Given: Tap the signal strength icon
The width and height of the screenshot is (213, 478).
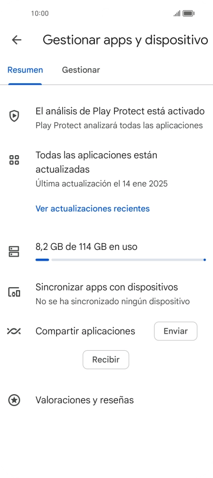Looking at the screenshot, I should pos(177,13).
